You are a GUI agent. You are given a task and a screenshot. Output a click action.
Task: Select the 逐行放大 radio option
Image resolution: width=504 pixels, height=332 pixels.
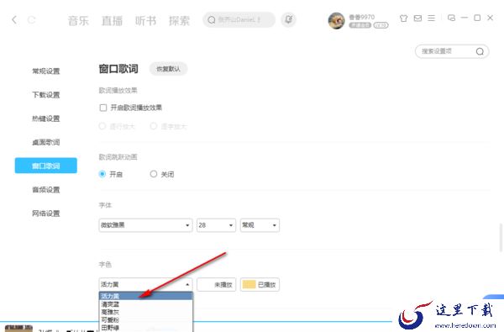pos(102,126)
